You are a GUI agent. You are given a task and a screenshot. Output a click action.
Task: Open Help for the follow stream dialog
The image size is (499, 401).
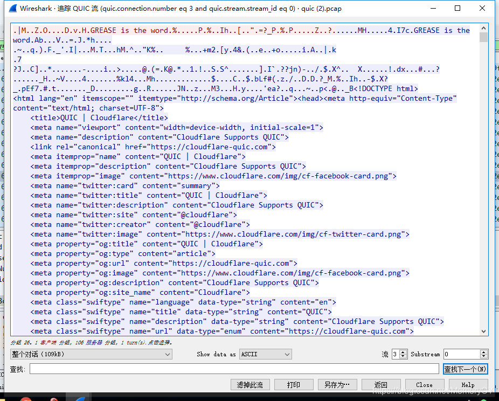click(468, 384)
